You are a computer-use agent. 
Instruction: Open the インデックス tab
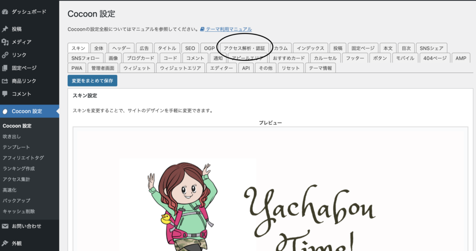pos(310,48)
